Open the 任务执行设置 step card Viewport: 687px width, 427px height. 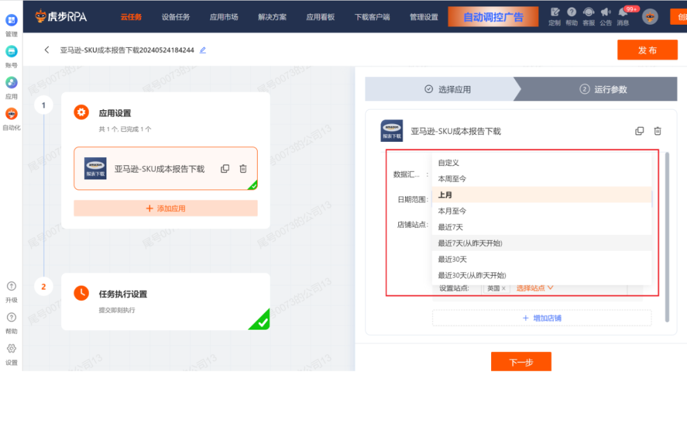click(165, 301)
